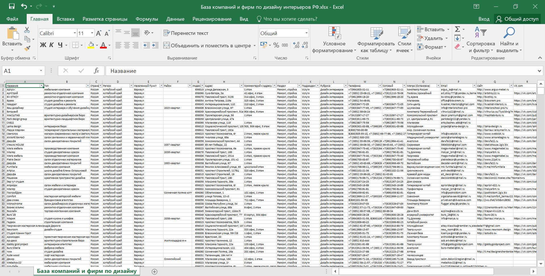Open filter dropdown for Название column
Viewport: 545px width, 276px height.
pyautogui.click(x=41, y=86)
